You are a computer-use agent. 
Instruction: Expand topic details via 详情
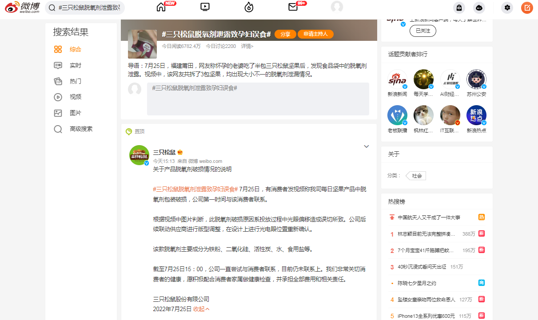(x=247, y=46)
